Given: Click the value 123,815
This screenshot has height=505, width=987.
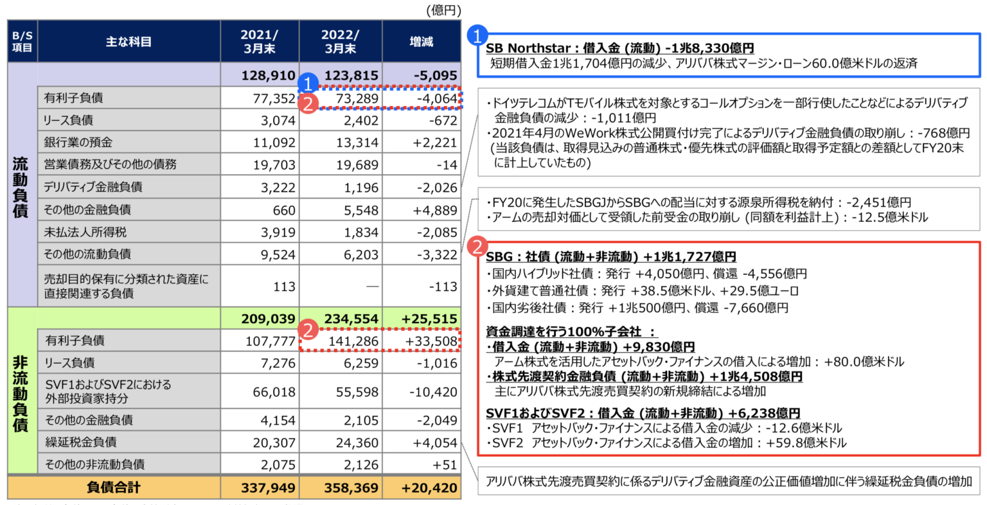Looking at the screenshot, I should pos(351,75).
